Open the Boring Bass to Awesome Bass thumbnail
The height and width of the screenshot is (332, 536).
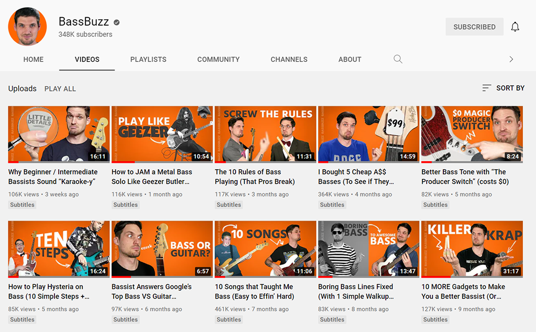point(368,249)
